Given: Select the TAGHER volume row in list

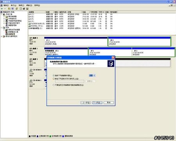Looking at the screenshot, I should click(70, 23).
